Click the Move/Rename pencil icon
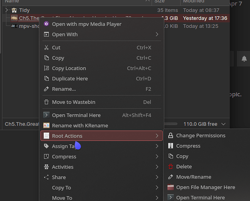 [171, 177]
